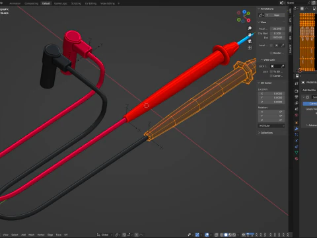Open the pivot point dropdown
Screen dimensions: 317x238
point(118,235)
